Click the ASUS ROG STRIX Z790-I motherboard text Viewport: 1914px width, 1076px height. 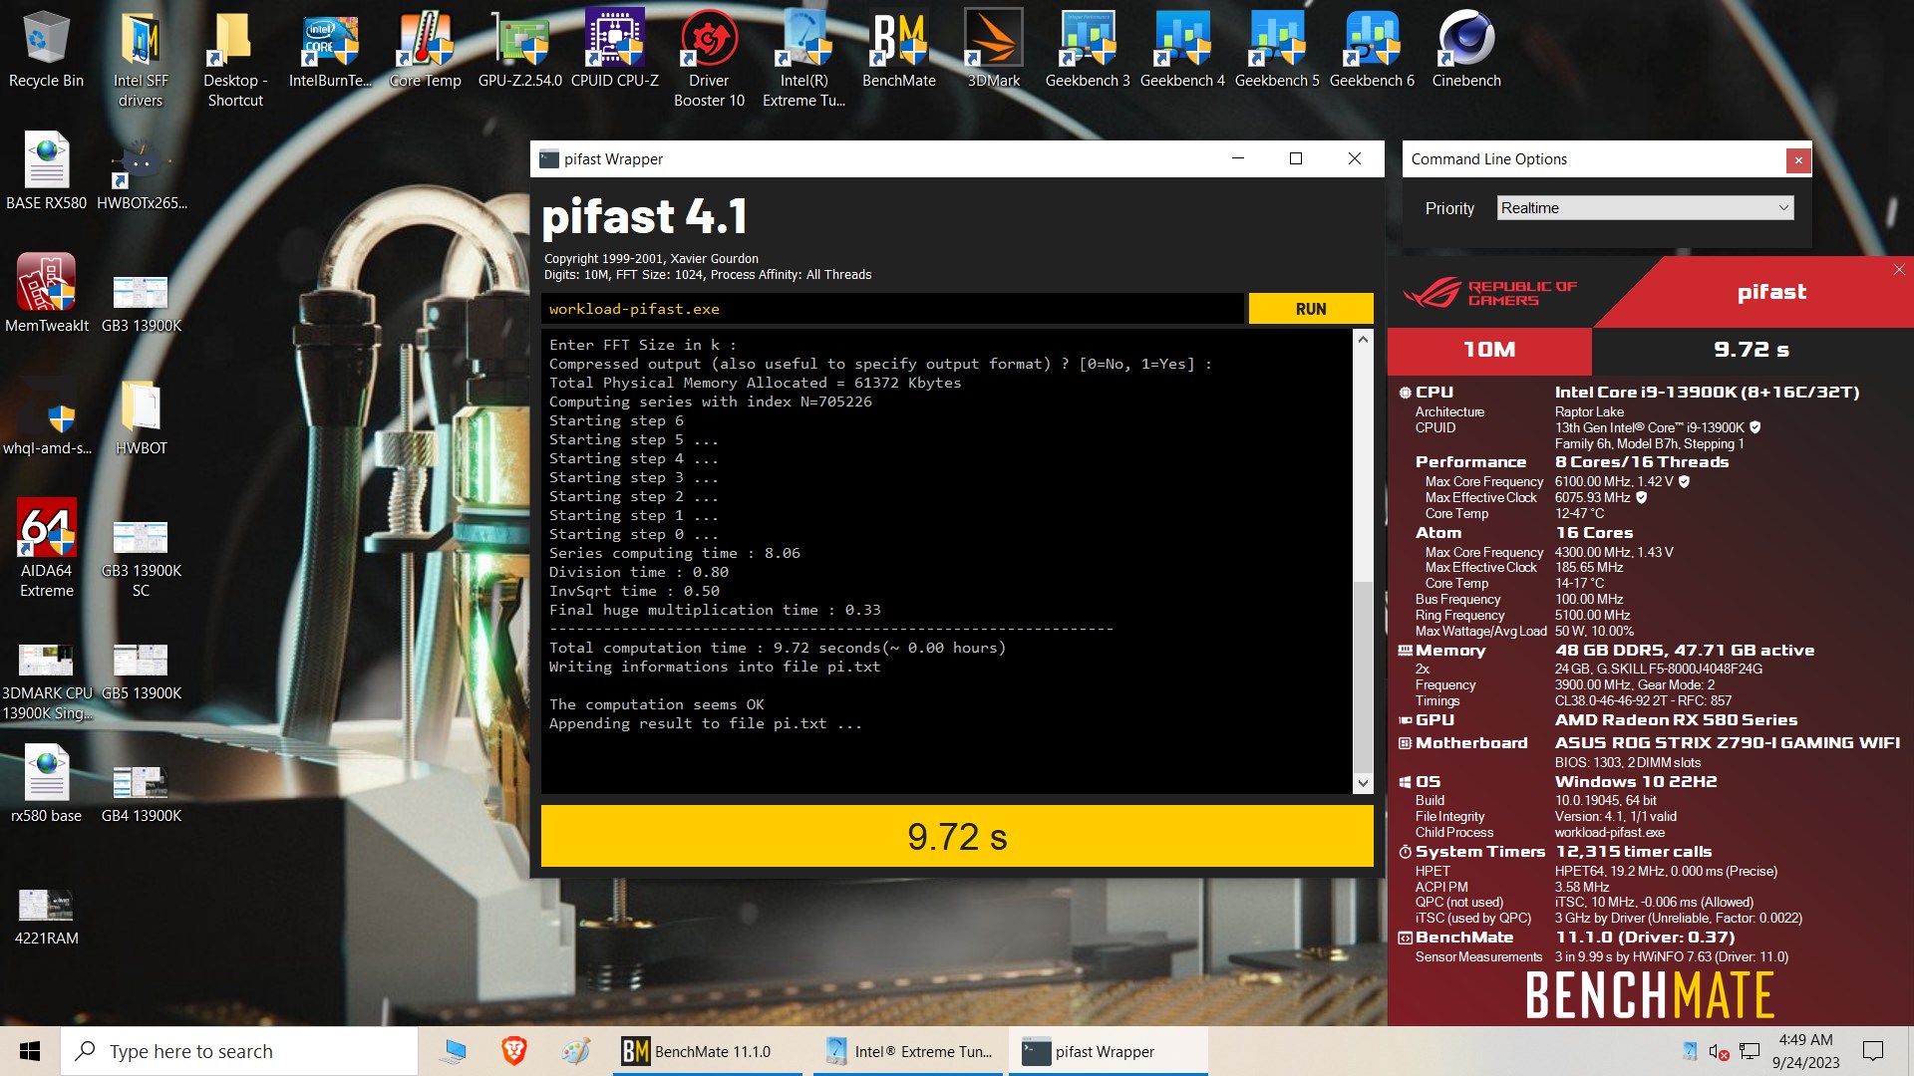[x=1727, y=743]
